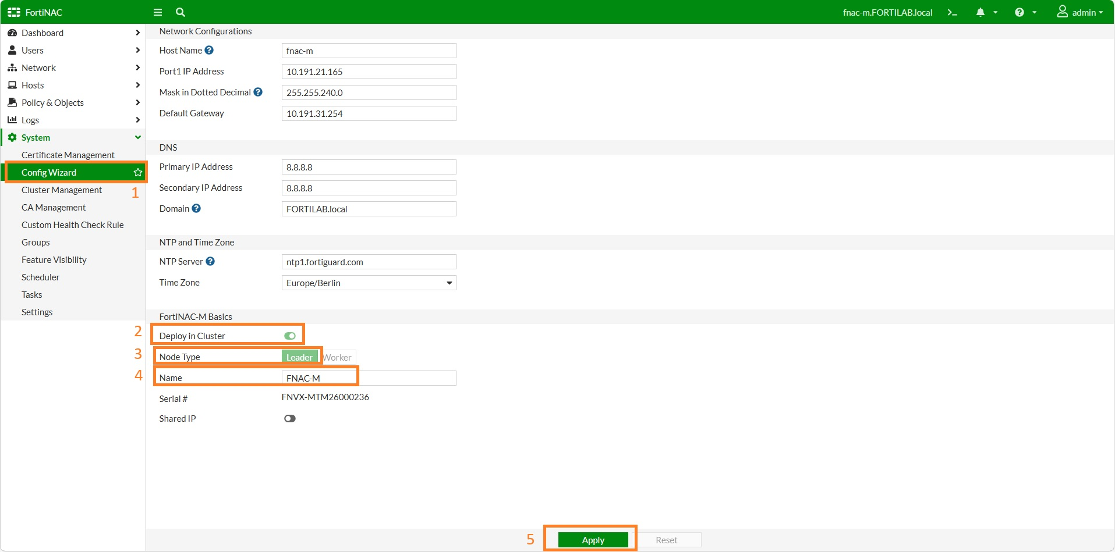This screenshot has width=1115, height=552.
Task: Click the Dashboard gauge icon
Action: 12,33
